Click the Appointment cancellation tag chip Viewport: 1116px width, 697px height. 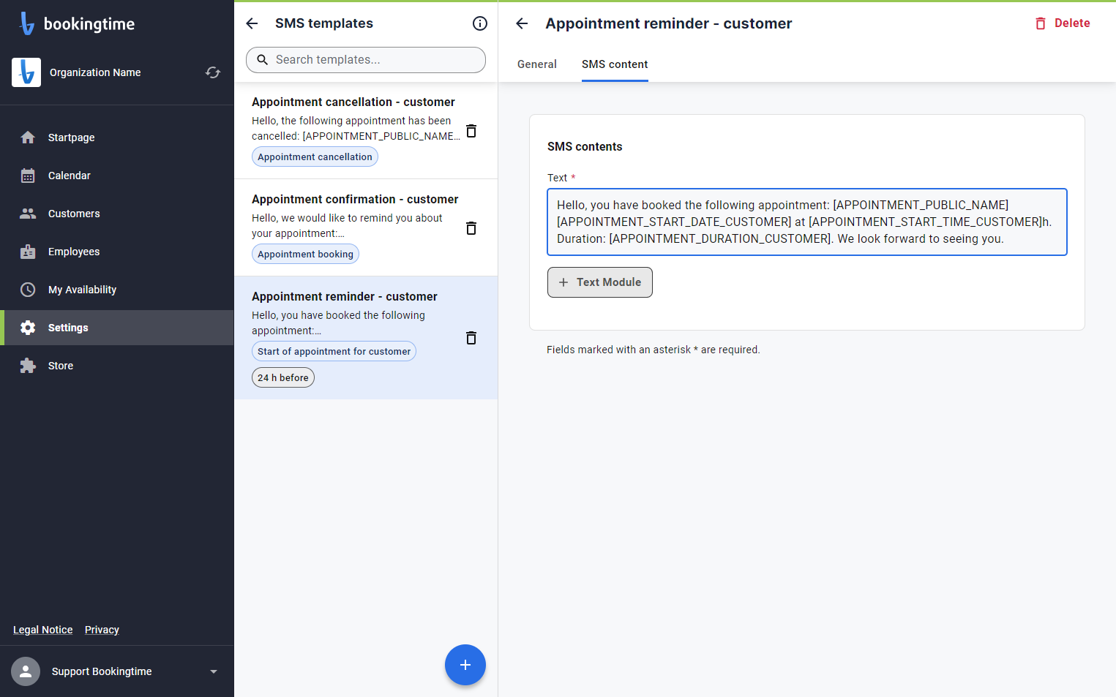coord(315,157)
